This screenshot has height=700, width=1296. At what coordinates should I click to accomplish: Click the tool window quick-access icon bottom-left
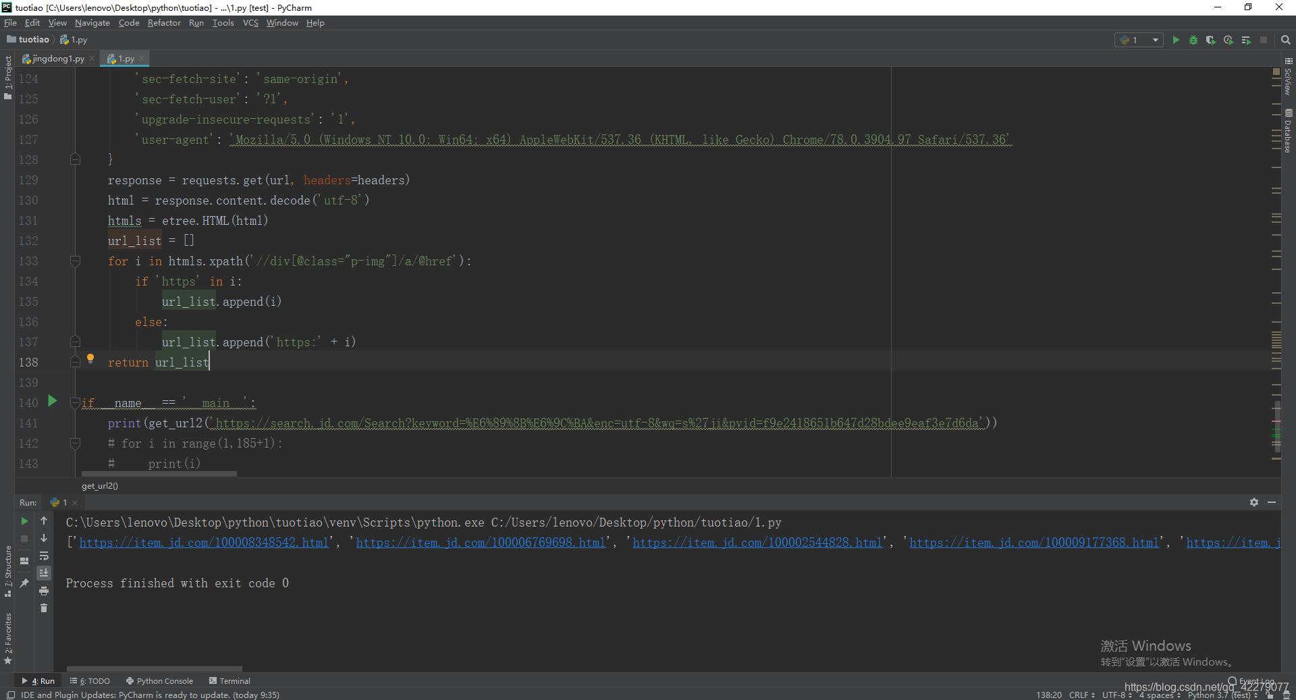[11, 695]
